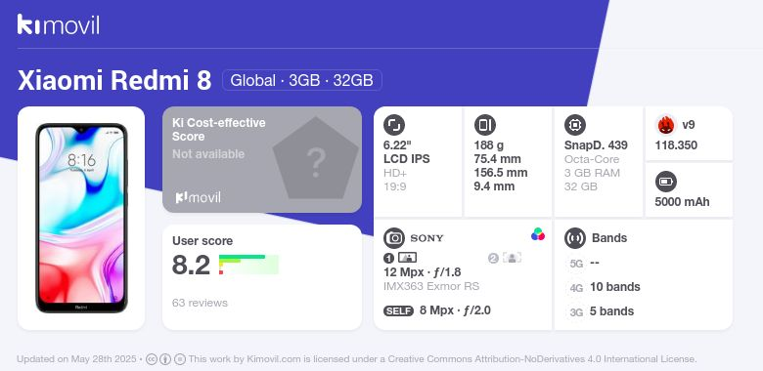
Task: Click the phone dimensions icon
Action: [x=484, y=125]
